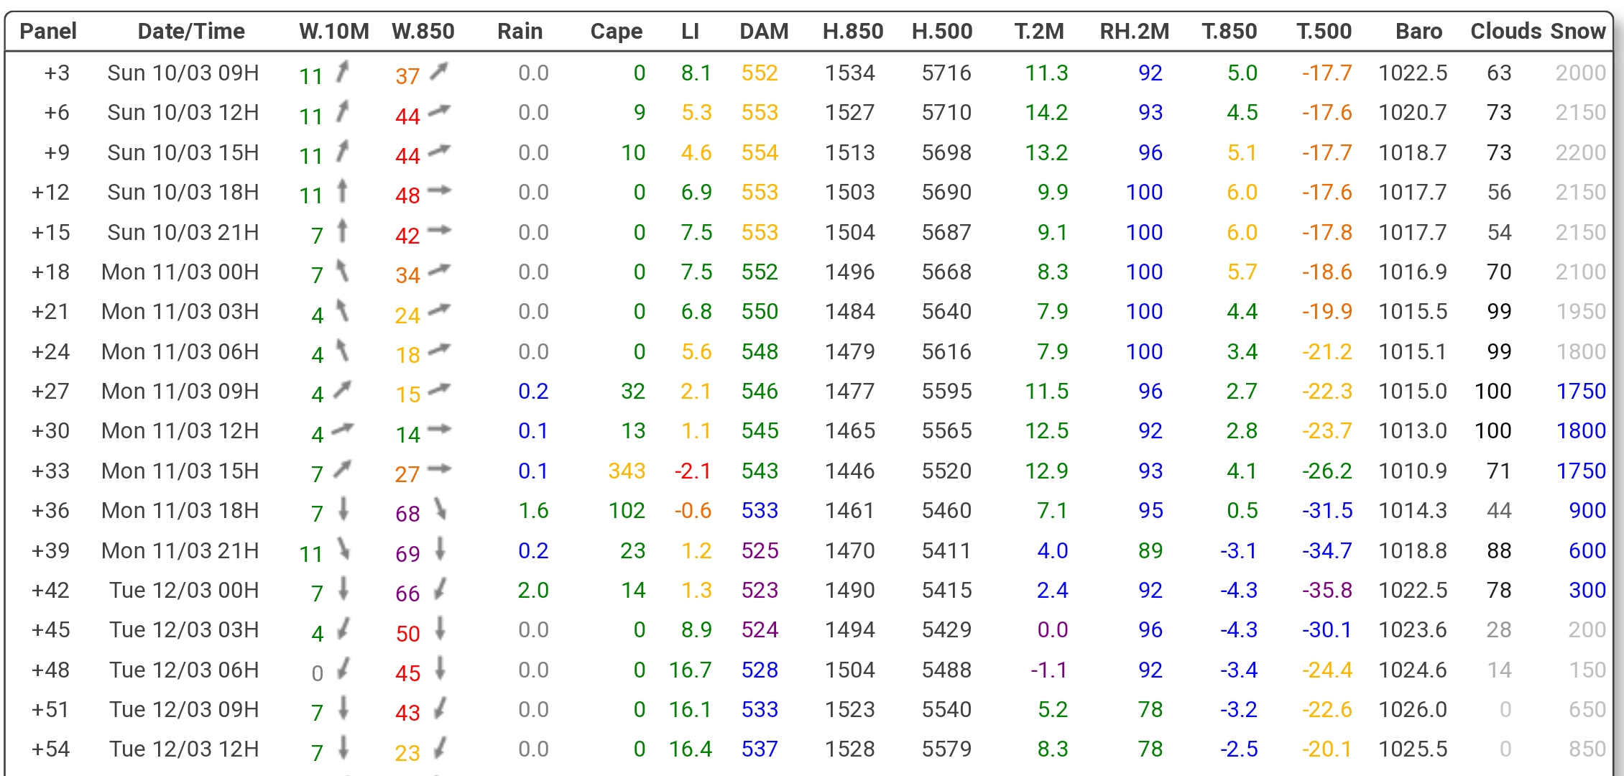Select the Baro column header
Screen dimensions: 1624x776
tap(1418, 31)
